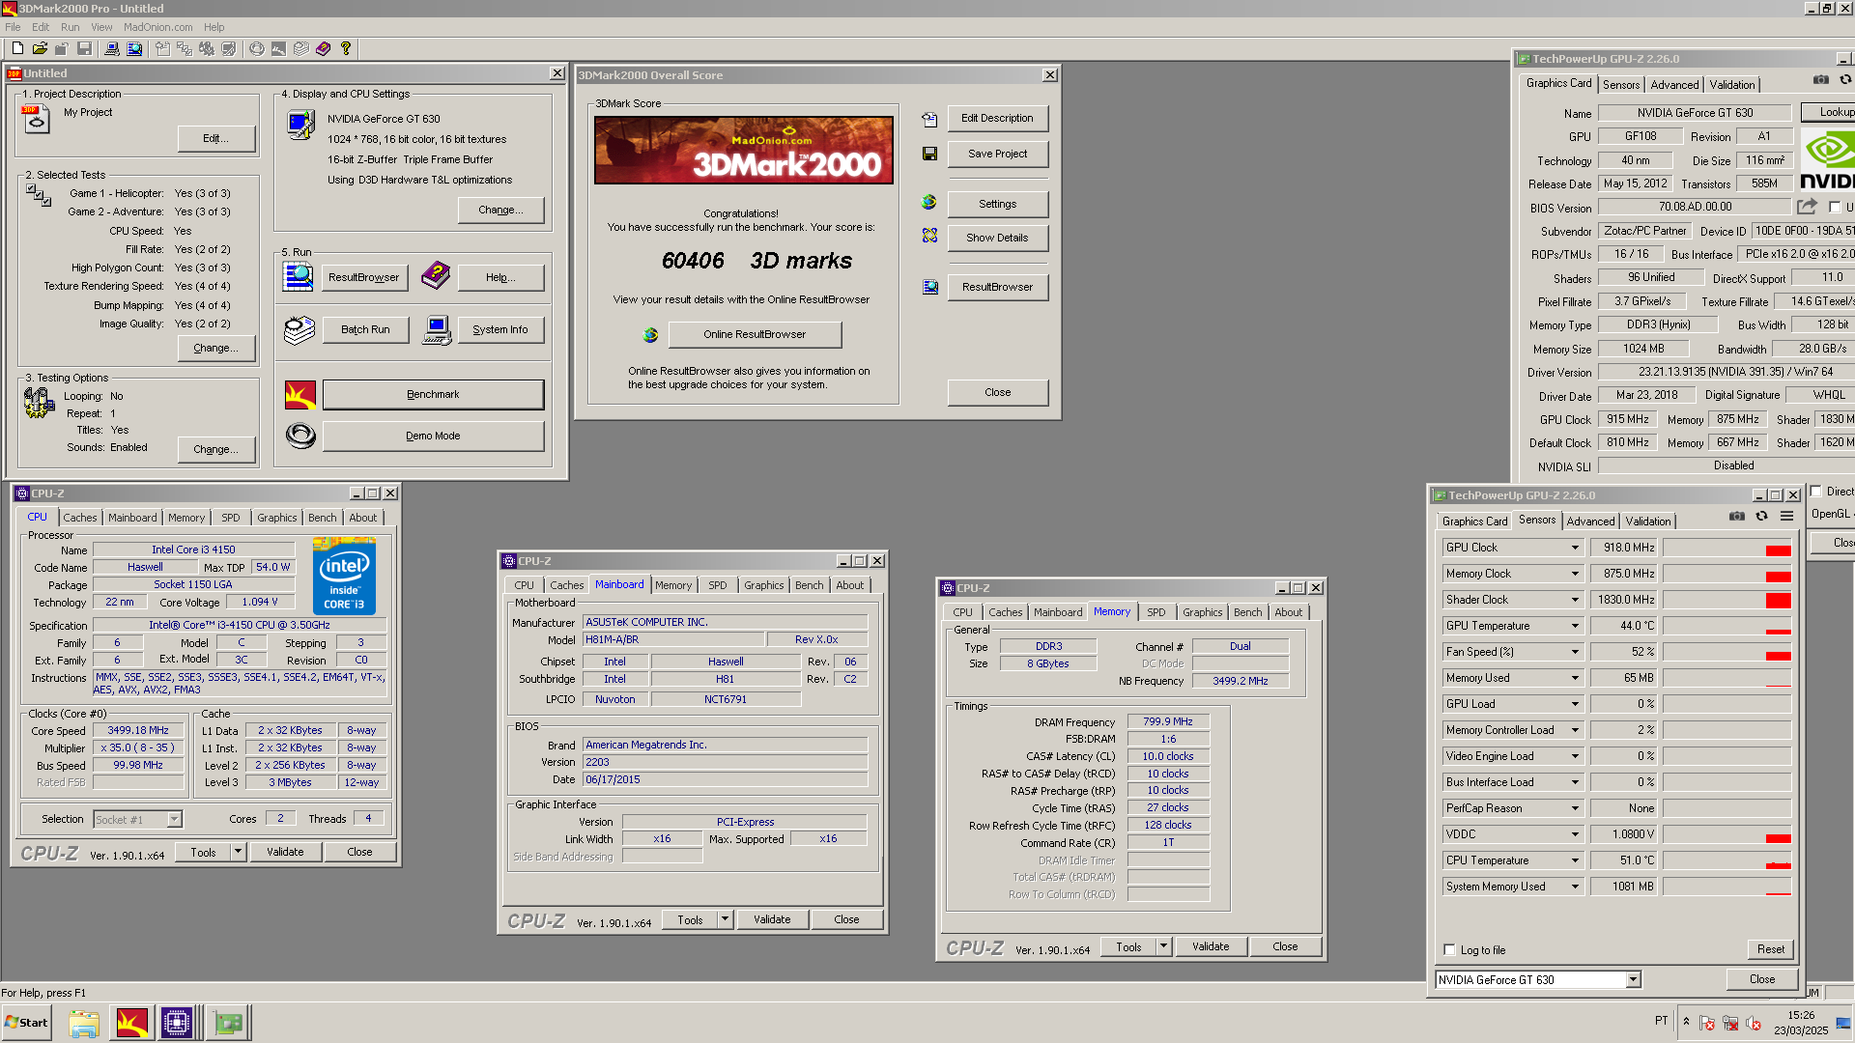Click the Benchmark button
1855x1043 pixels.
(433, 394)
